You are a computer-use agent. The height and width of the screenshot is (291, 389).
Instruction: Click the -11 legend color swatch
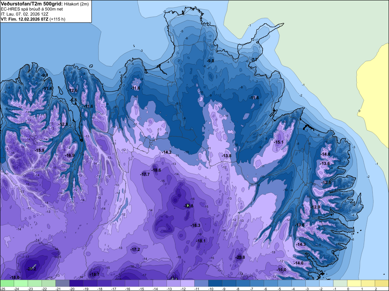pyautogui.click(x=202, y=283)
